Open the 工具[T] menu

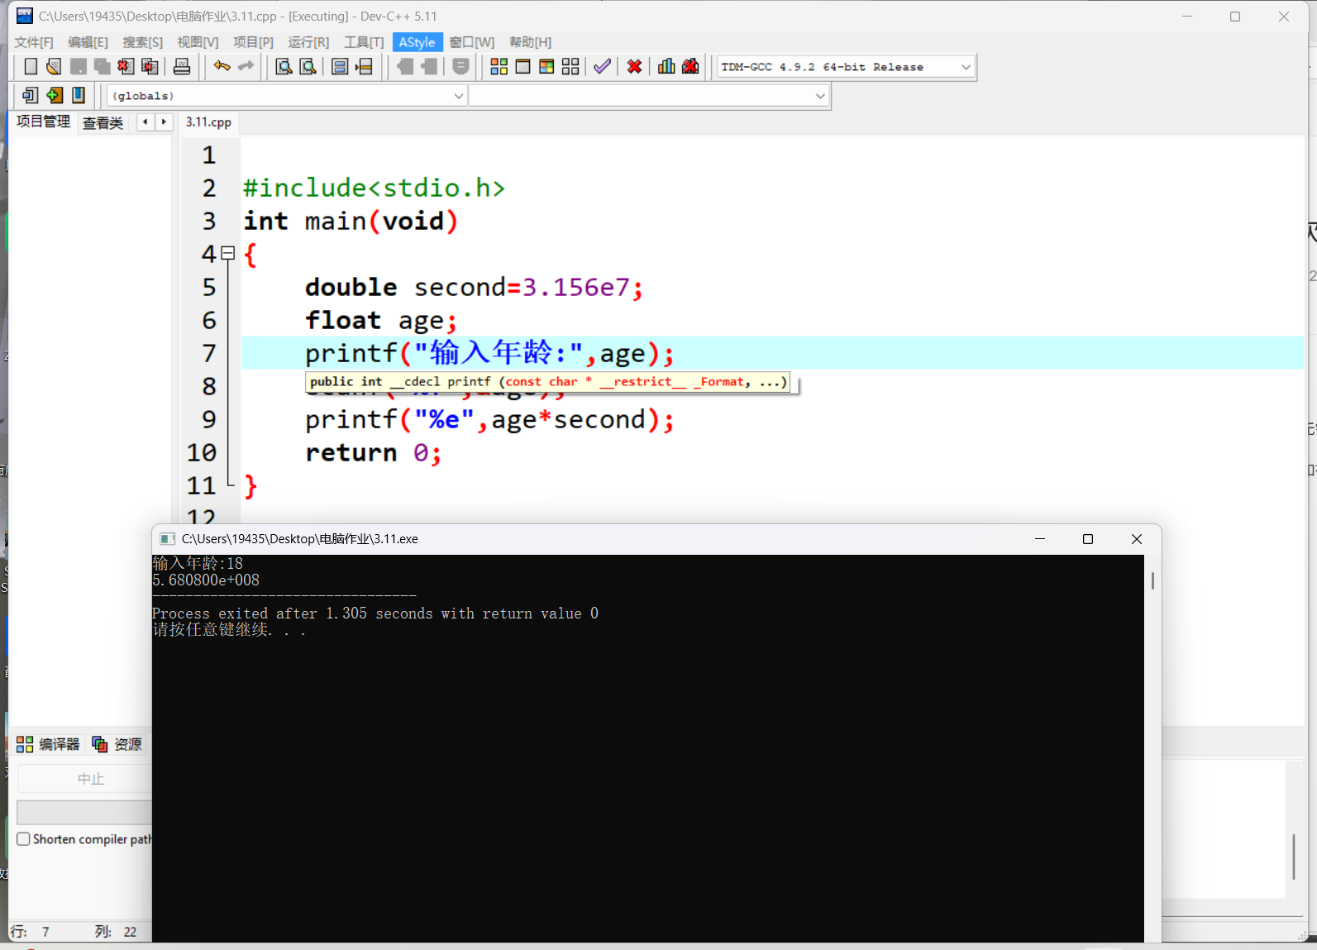pos(364,42)
